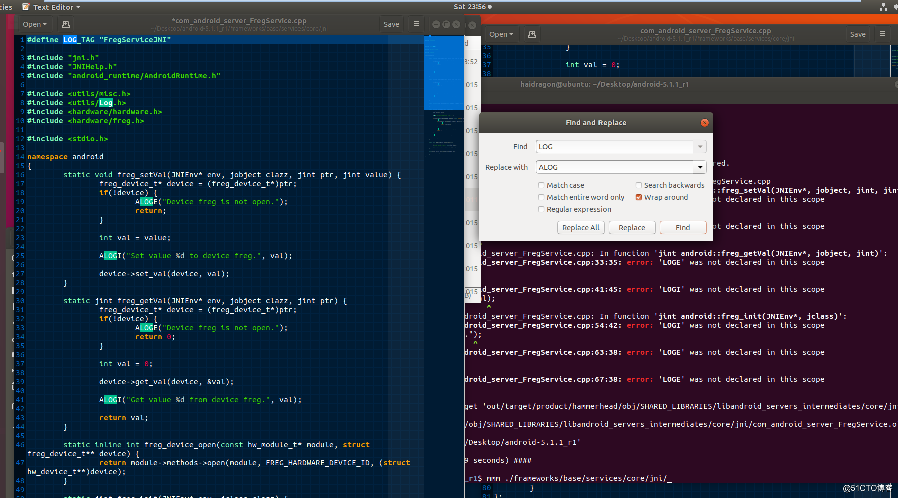
Task: Click namespace android on line 14
Action: [65, 157]
